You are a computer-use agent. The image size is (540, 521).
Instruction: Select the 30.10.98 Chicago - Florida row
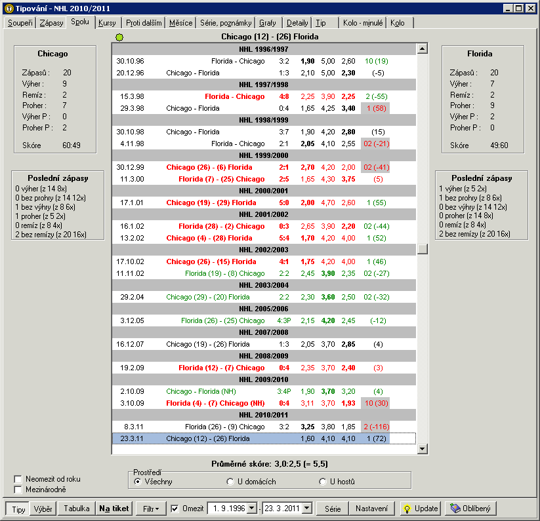pos(264,132)
